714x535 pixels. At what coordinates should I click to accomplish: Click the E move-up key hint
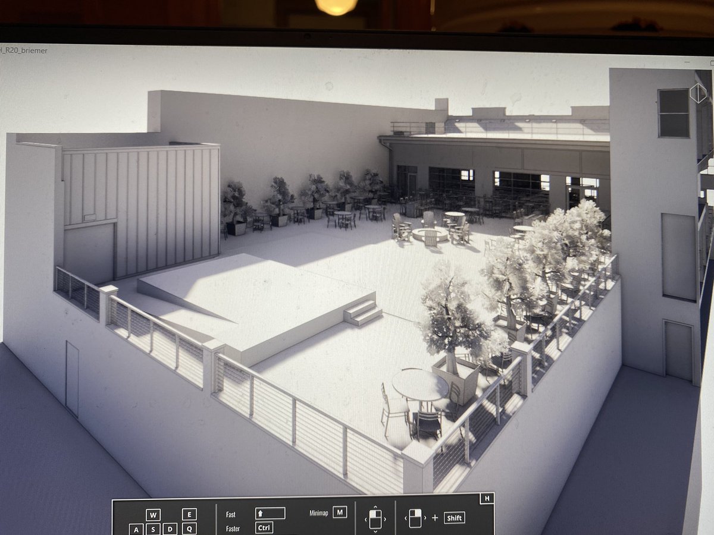coord(189,515)
